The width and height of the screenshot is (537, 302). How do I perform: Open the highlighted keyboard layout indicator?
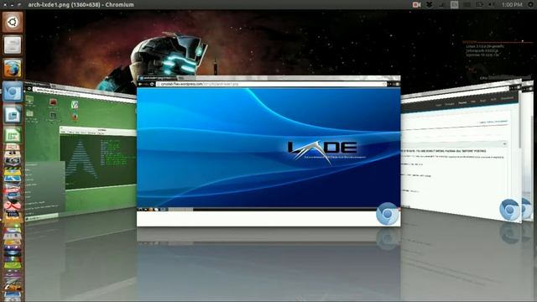pyautogui.click(x=455, y=5)
